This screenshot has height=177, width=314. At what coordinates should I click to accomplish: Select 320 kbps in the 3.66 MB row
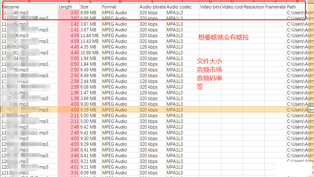point(152,98)
